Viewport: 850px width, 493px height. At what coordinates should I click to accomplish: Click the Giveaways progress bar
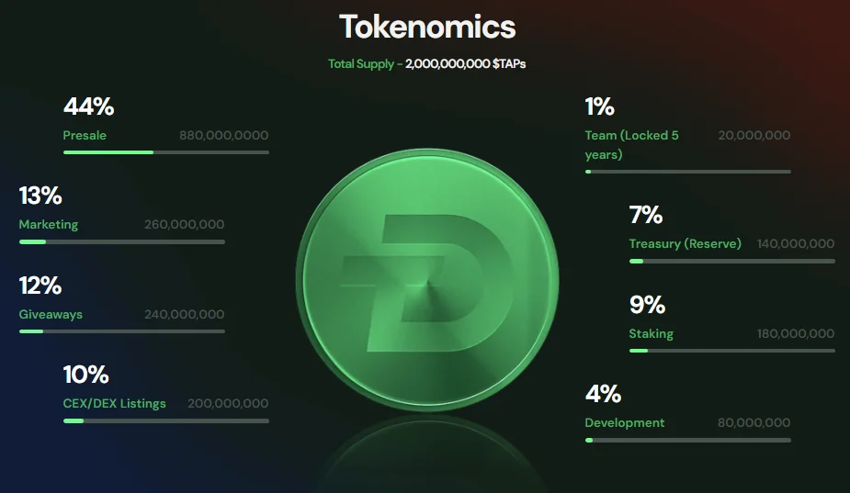[x=121, y=331]
